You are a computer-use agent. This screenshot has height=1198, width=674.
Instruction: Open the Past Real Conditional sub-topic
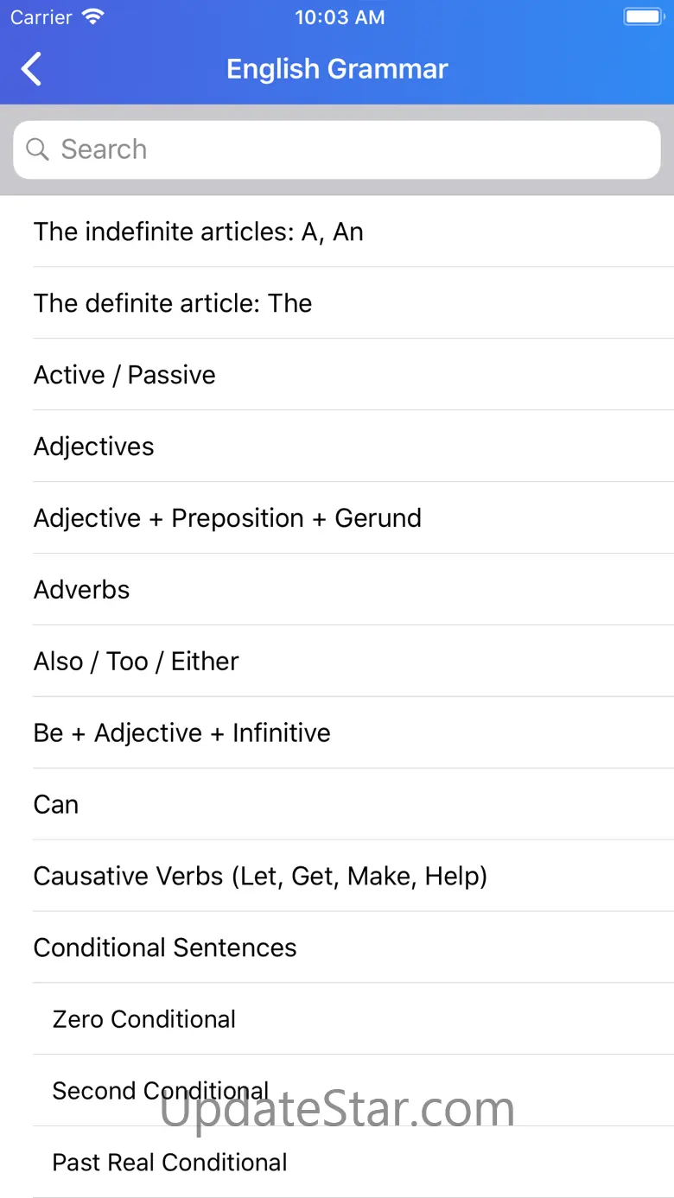pos(169,1163)
